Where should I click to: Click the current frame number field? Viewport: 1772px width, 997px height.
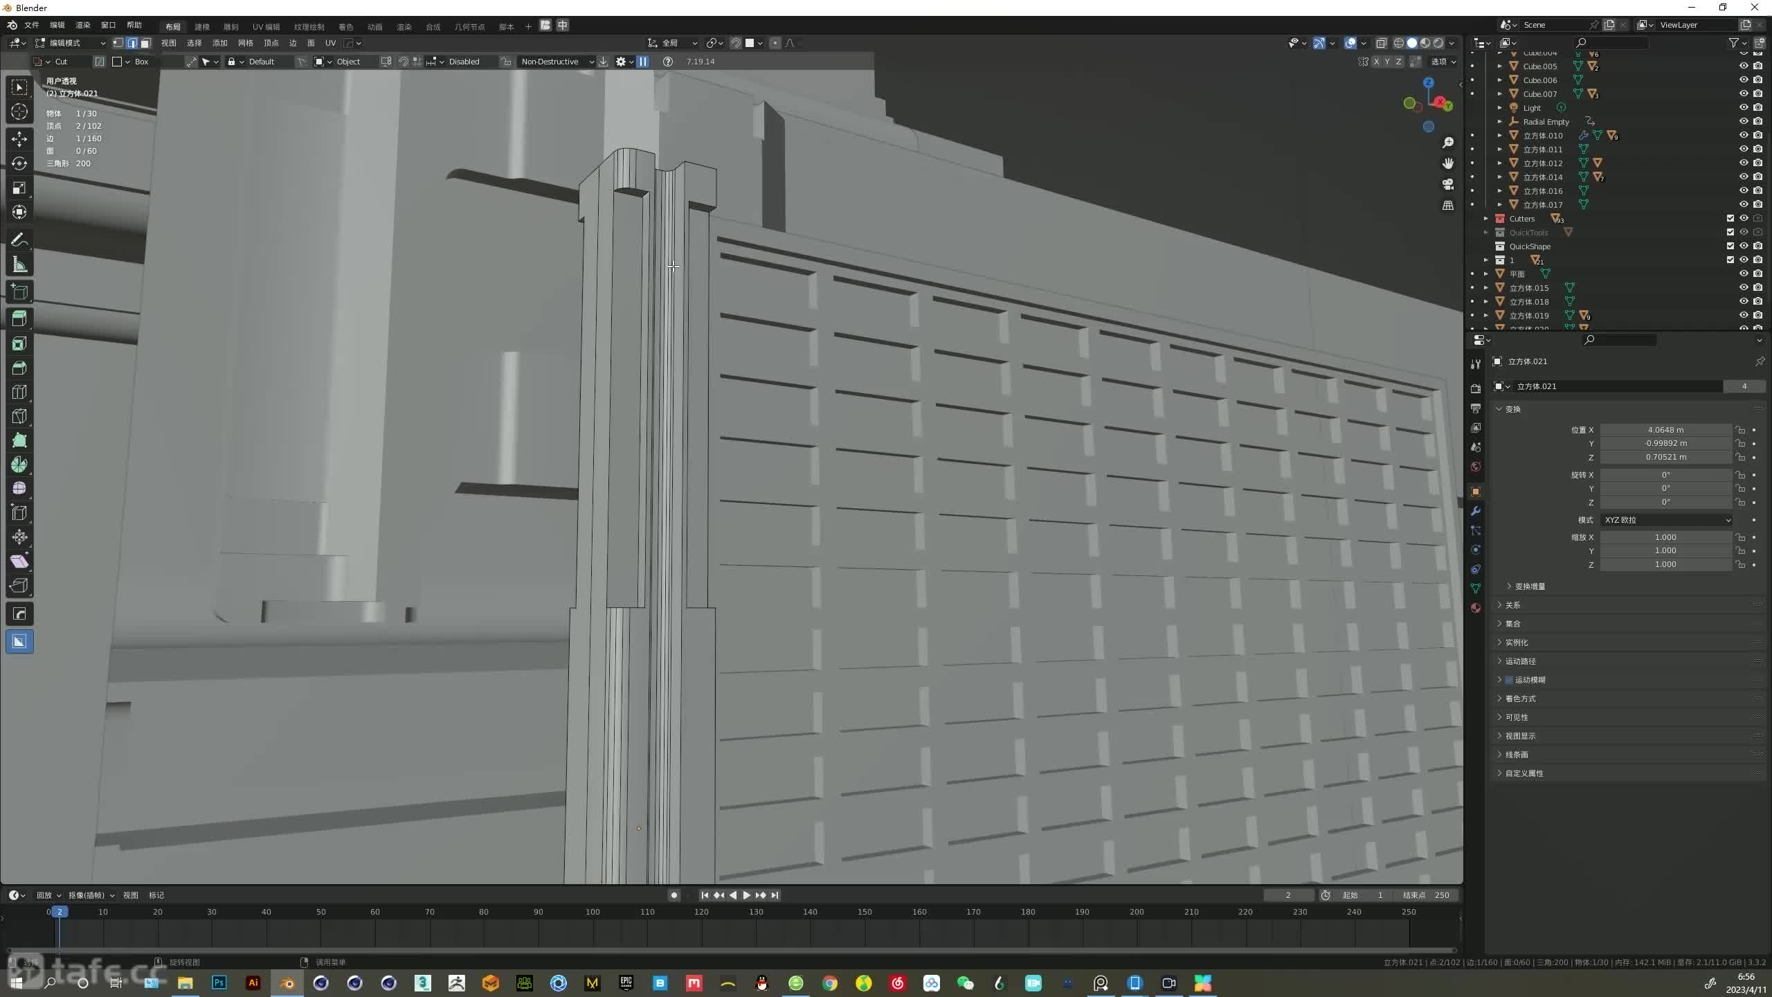tap(1288, 895)
